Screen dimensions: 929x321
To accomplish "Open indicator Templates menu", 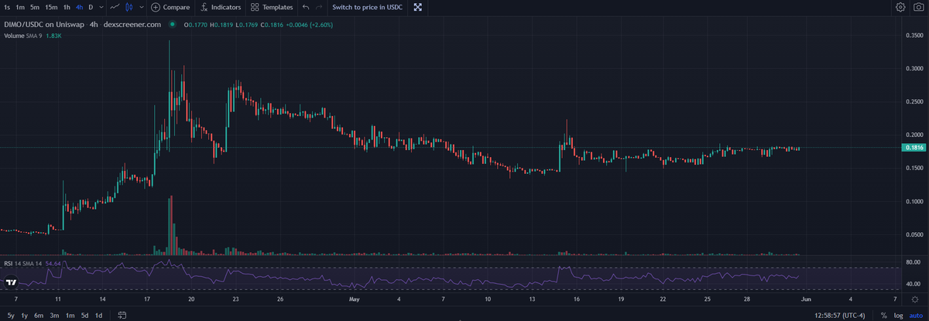I will [272, 7].
